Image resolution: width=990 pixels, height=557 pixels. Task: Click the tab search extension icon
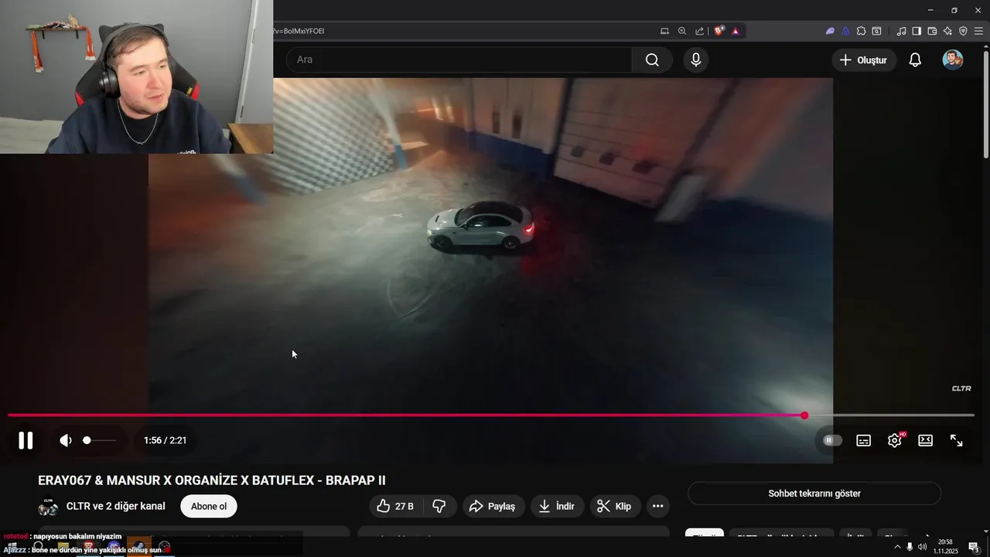pyautogui.click(x=876, y=31)
